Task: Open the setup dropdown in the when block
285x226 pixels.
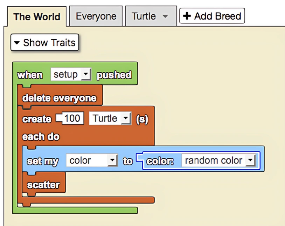Action: click(85, 74)
